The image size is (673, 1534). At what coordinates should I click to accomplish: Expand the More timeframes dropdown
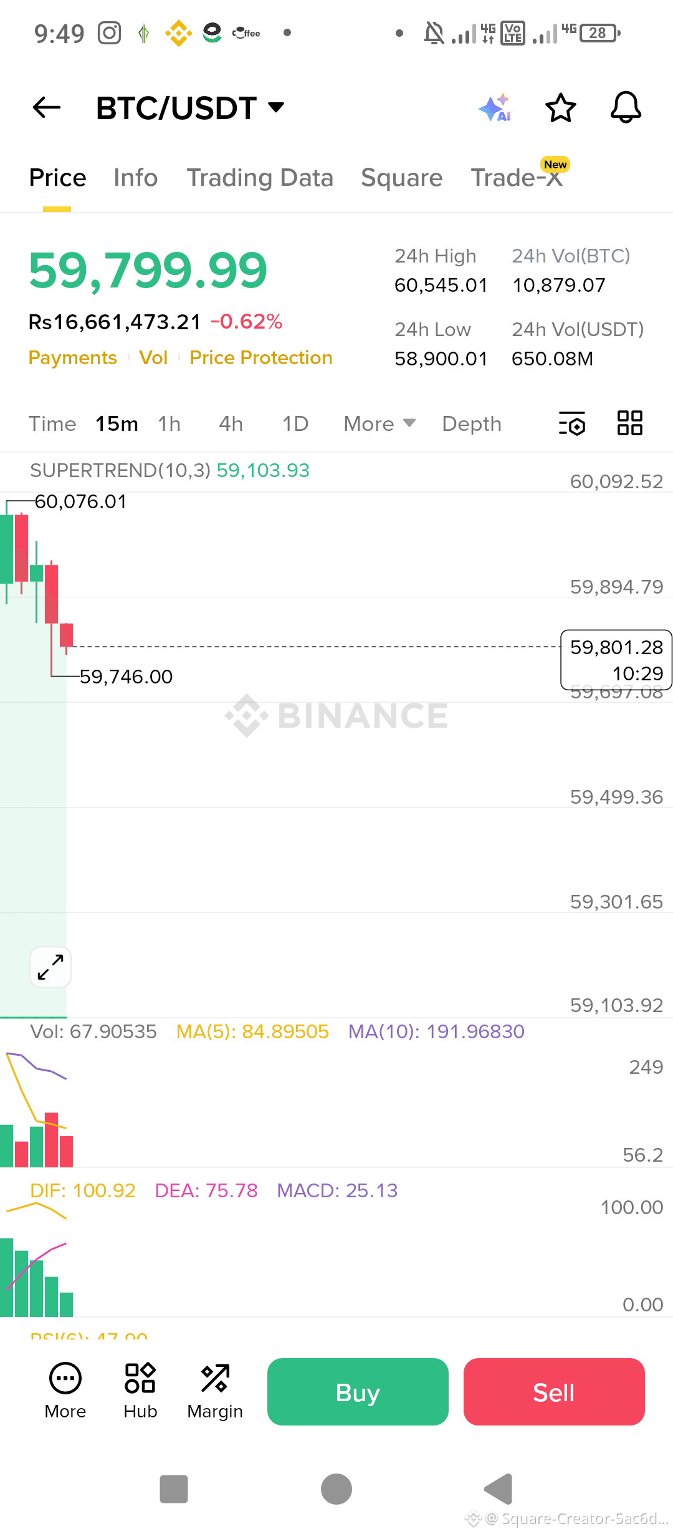point(379,424)
